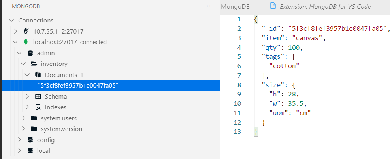Screen dimensions: 390x159
Task: Collapse the Documents node chevron
Action: pyautogui.click(x=27, y=75)
